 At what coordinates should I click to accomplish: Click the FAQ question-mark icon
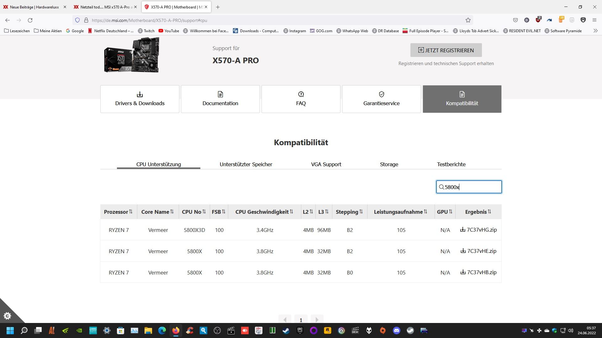coord(301,94)
